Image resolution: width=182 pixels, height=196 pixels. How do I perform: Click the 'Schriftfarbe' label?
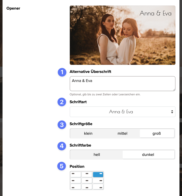click(80, 145)
